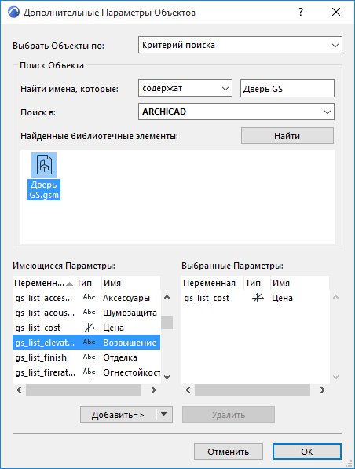Click the cost type icon in available parameters
Screen dimensions: 355x469
pos(89,328)
